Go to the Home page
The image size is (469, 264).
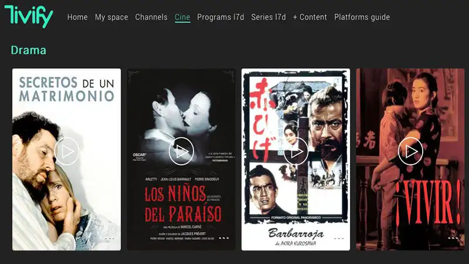coord(77,17)
